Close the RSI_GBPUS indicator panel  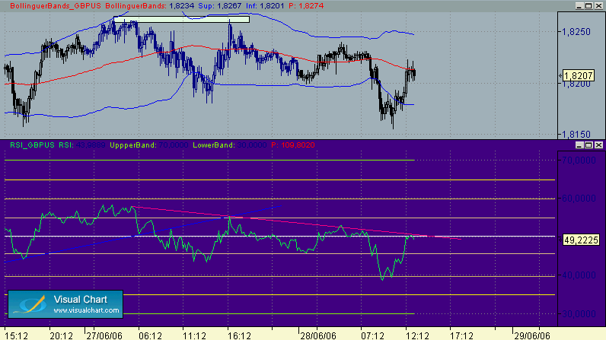pyautogui.click(x=598, y=145)
